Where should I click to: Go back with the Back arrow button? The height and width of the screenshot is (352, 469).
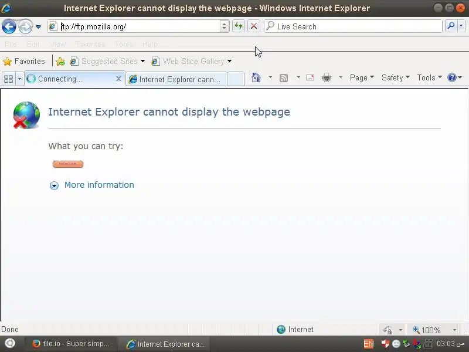click(9, 26)
